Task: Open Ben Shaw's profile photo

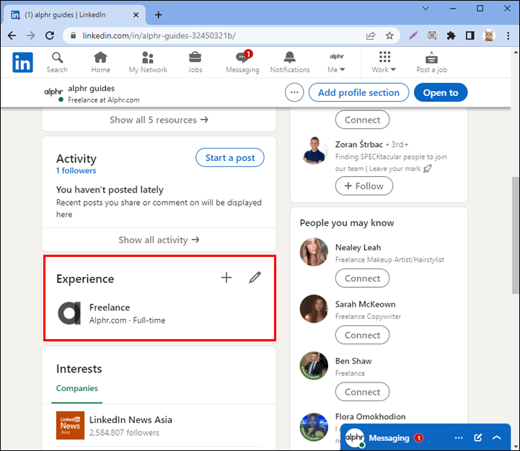Action: point(314,365)
